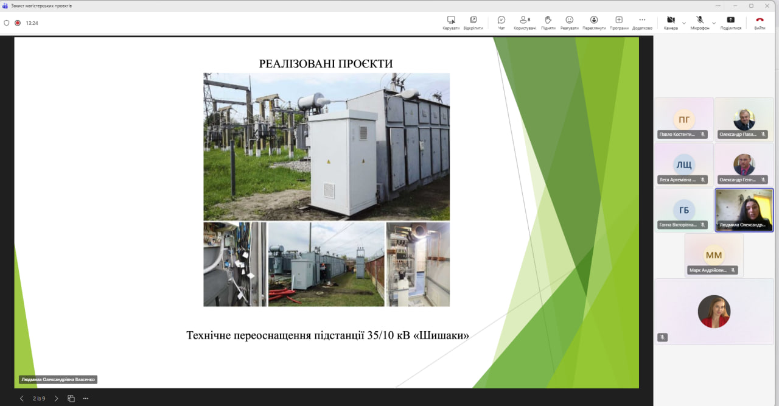Open the Додатково more actions menu
779x406 pixels.
click(x=642, y=23)
